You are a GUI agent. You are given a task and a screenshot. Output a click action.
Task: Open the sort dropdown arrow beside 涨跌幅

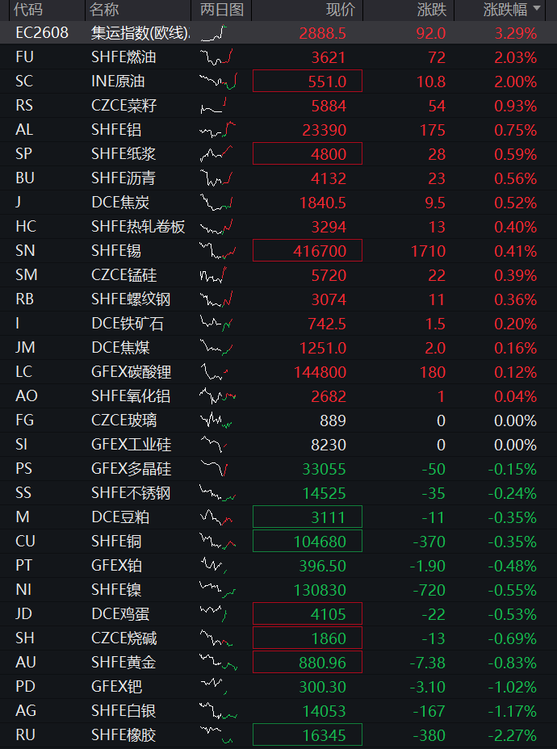(x=537, y=9)
